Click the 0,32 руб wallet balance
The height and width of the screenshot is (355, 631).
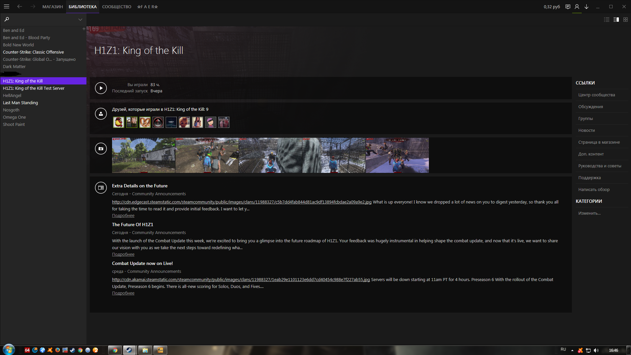pyautogui.click(x=552, y=7)
